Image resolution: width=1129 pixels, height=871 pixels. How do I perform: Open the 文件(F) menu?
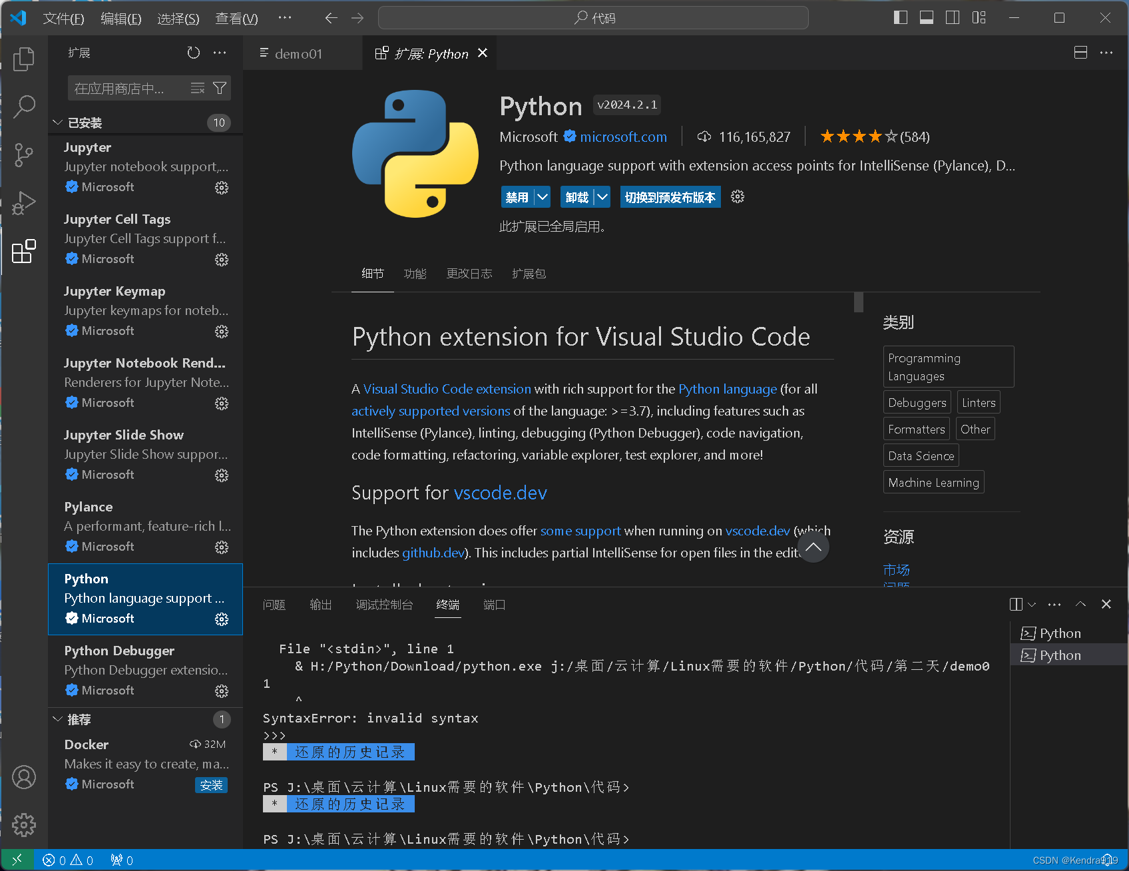click(64, 19)
